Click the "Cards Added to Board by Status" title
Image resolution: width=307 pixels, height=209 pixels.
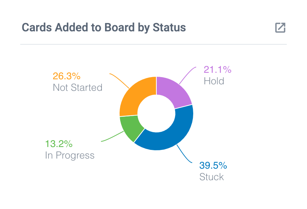point(104,28)
